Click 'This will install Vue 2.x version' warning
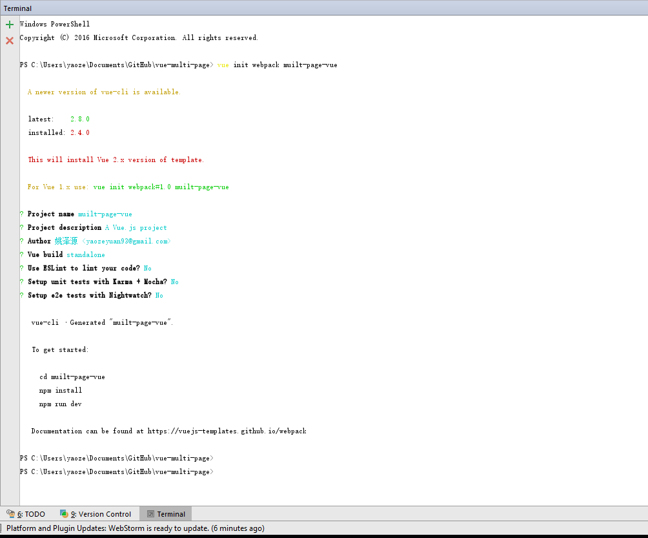This screenshot has width=648, height=538. [116, 160]
